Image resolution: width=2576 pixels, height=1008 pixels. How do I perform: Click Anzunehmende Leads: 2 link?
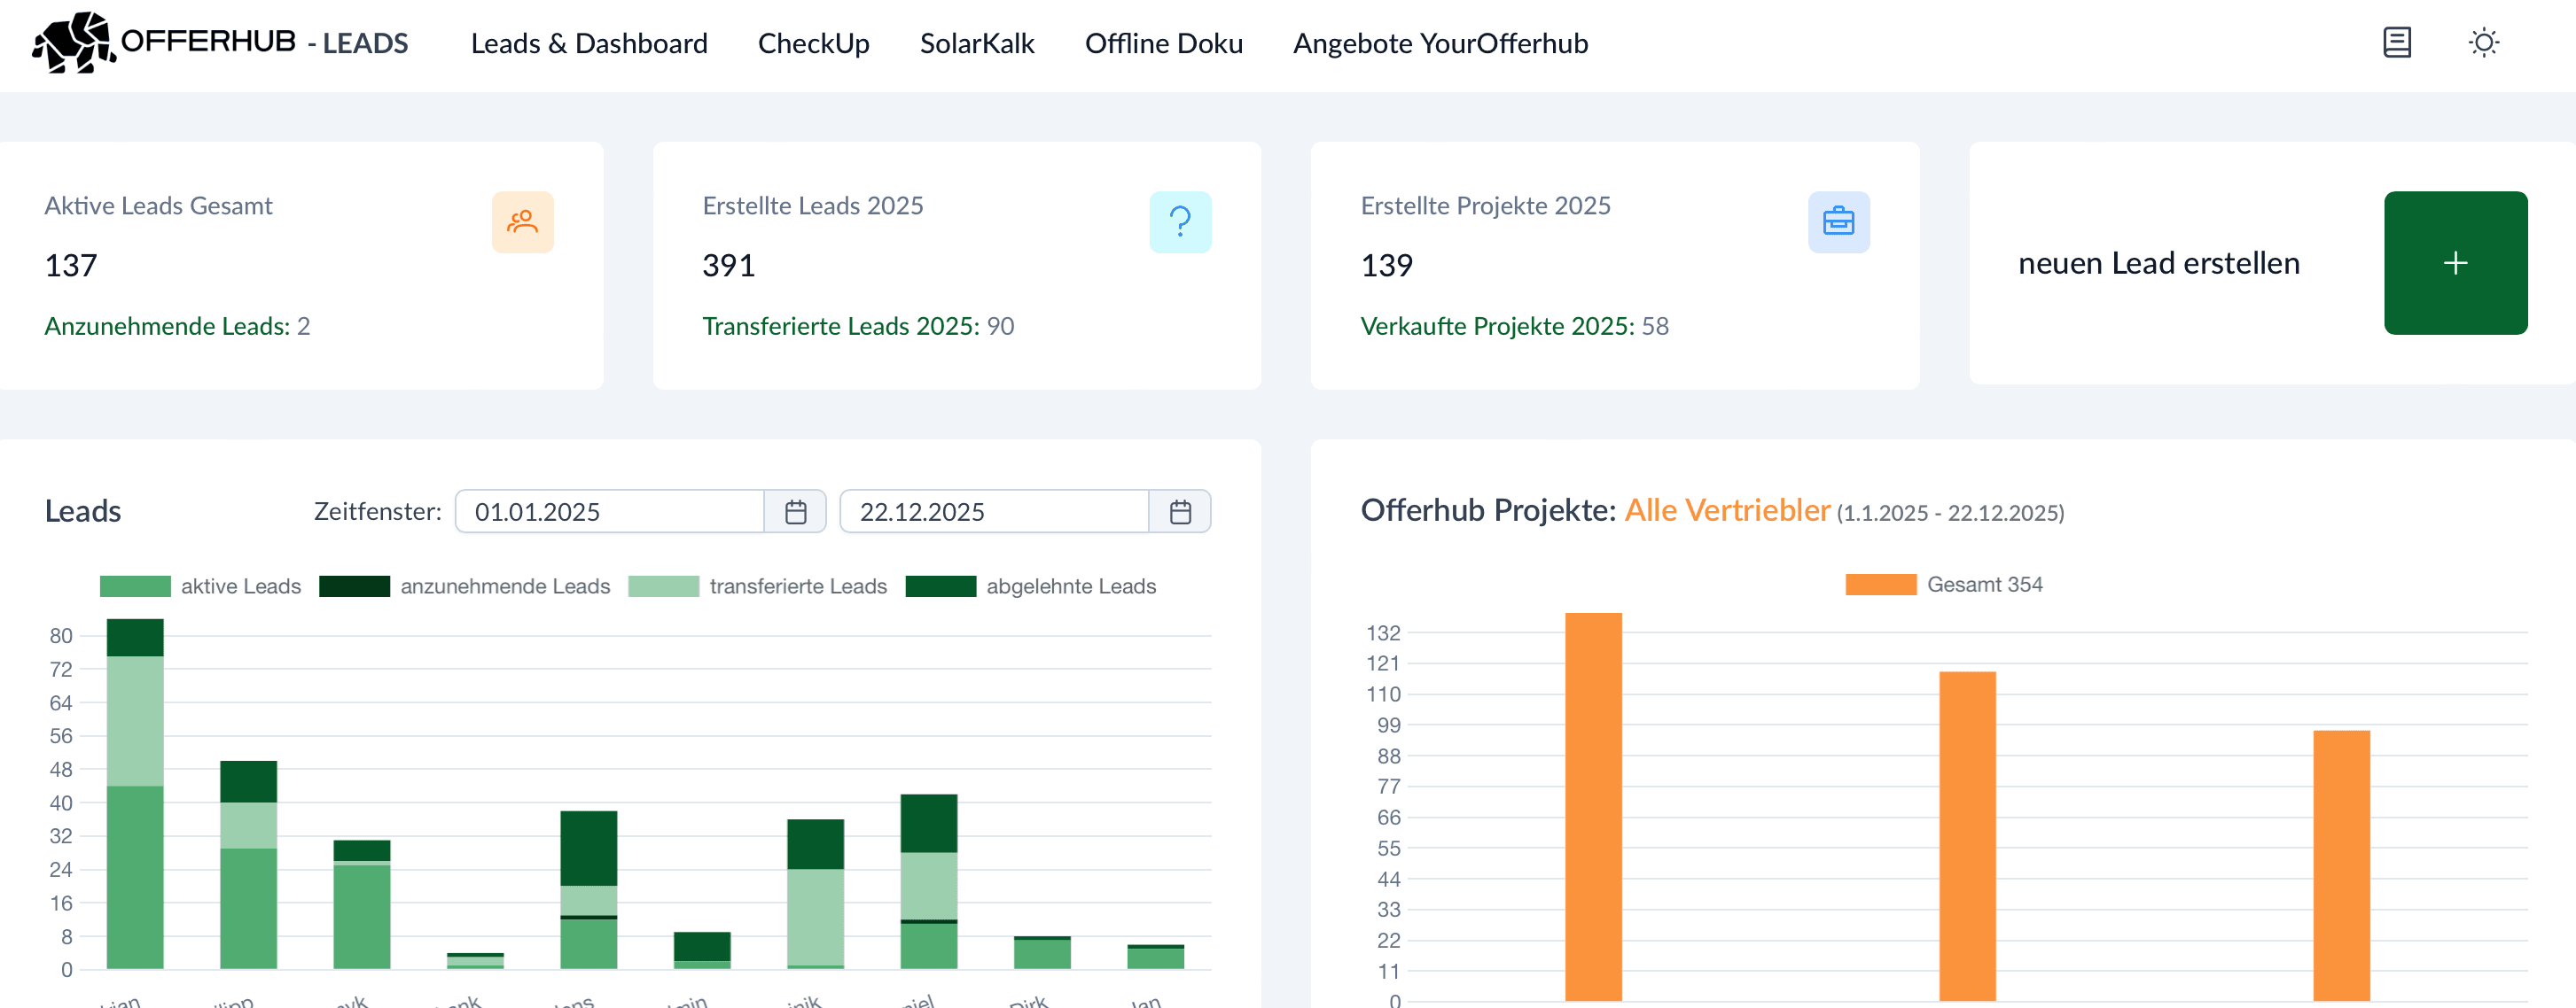click(x=177, y=326)
